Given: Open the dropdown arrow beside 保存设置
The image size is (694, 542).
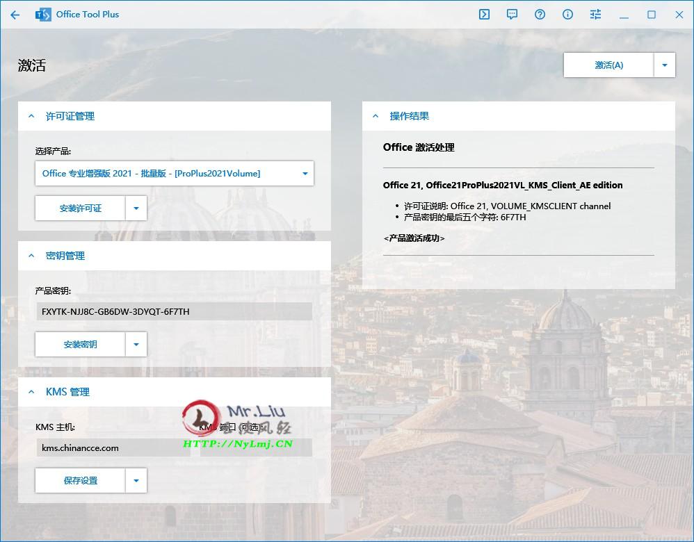Looking at the screenshot, I should (x=136, y=480).
